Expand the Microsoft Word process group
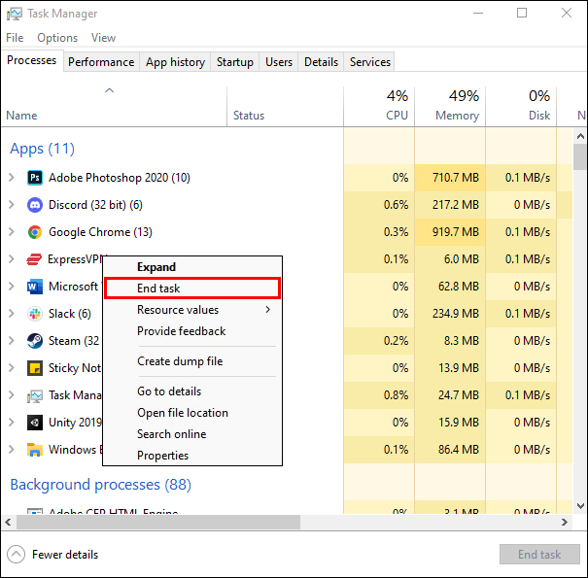This screenshot has width=588, height=578. coord(12,287)
